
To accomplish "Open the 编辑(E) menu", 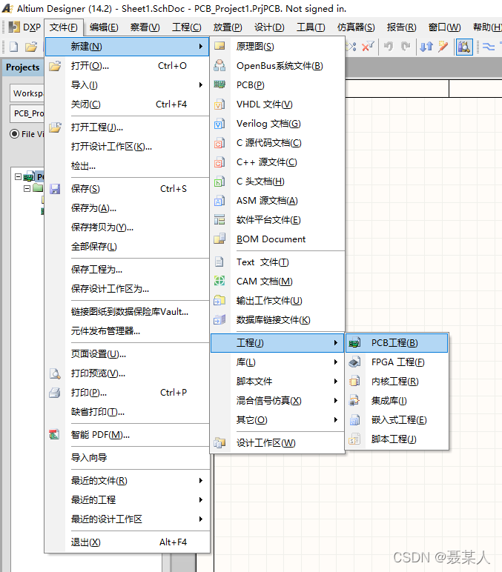I will [104, 27].
